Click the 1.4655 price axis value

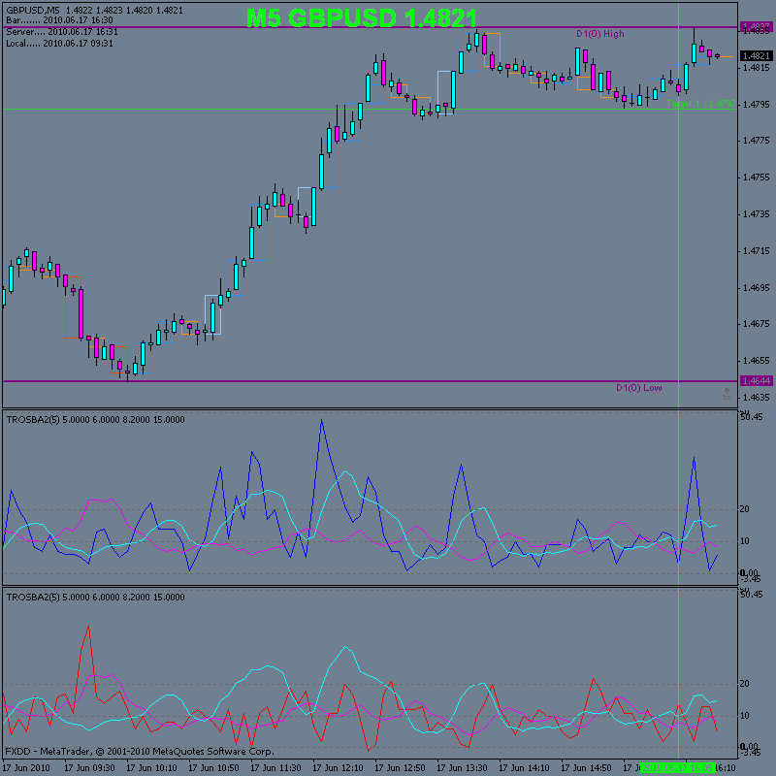pyautogui.click(x=757, y=361)
